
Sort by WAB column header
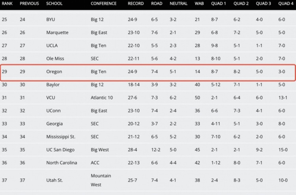pos(198,4)
